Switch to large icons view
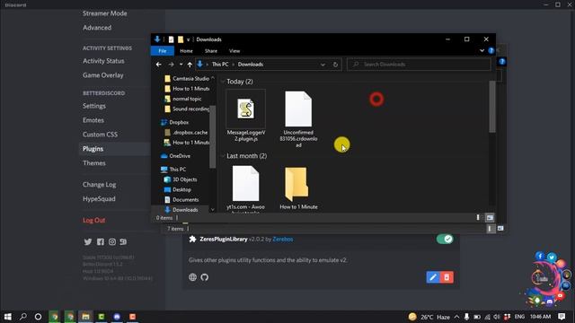The image size is (575, 323). 490,217
